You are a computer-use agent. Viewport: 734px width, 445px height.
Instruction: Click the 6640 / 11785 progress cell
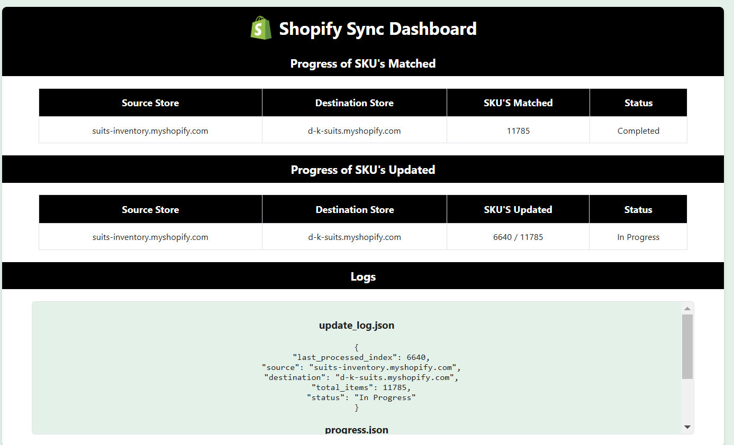click(x=518, y=237)
